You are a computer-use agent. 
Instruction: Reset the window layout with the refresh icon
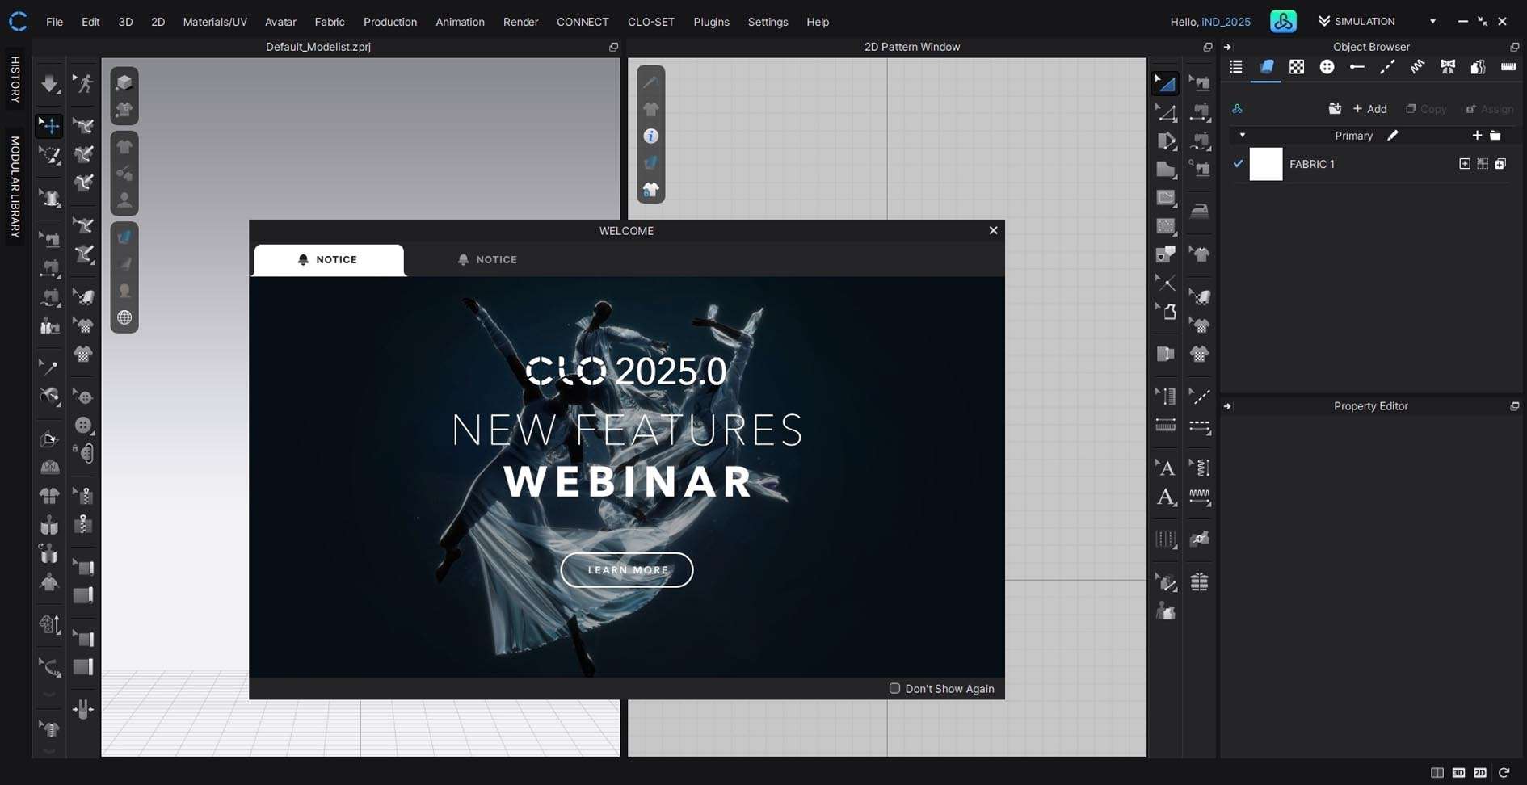(1504, 773)
